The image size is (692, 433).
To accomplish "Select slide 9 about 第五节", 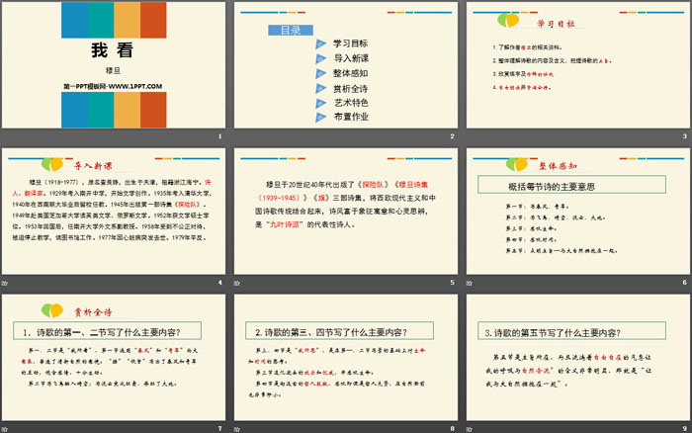I will [x=578, y=358].
